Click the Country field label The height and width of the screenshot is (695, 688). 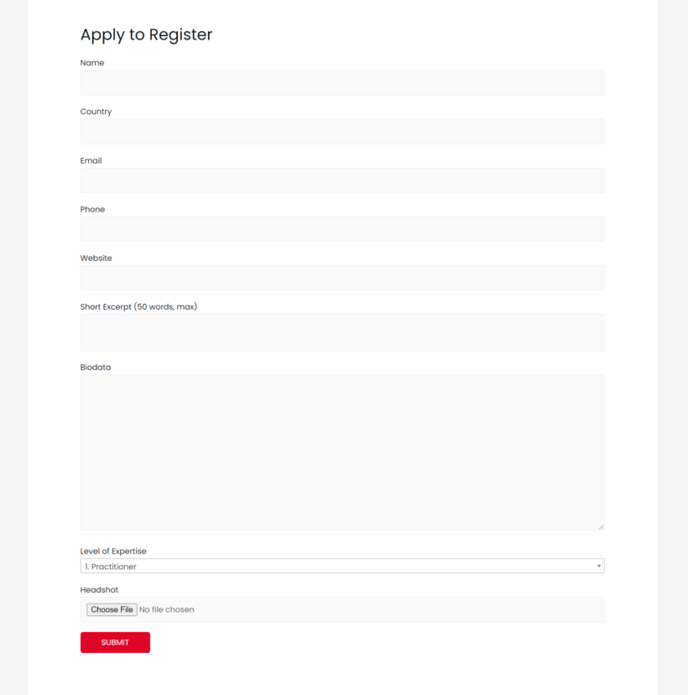tap(96, 111)
